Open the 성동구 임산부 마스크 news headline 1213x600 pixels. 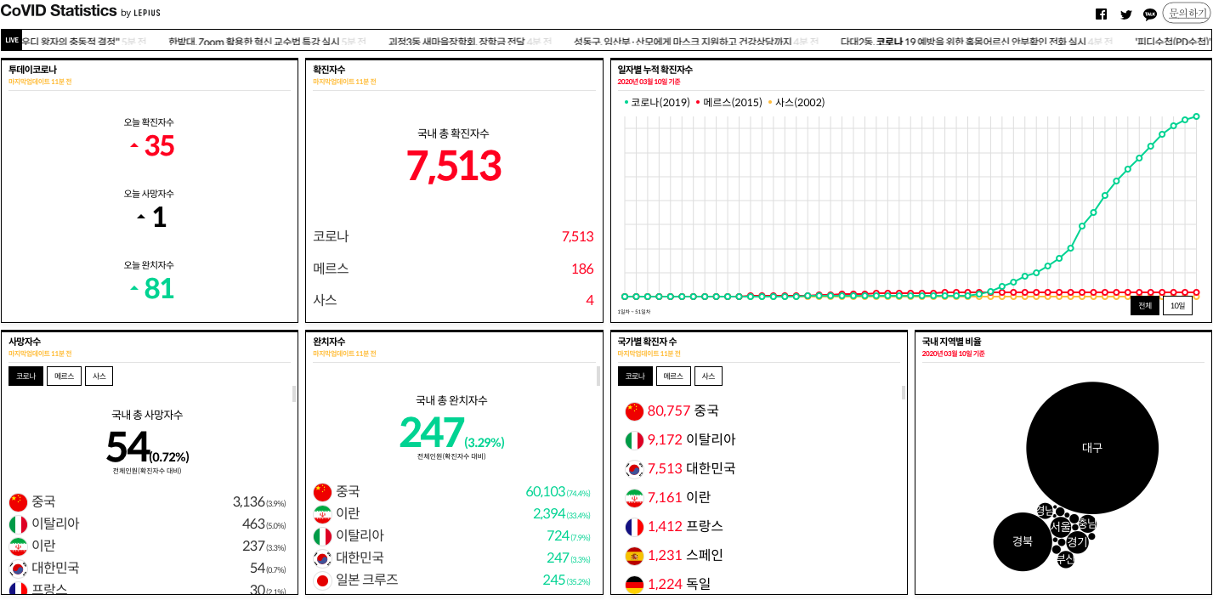coord(683,42)
